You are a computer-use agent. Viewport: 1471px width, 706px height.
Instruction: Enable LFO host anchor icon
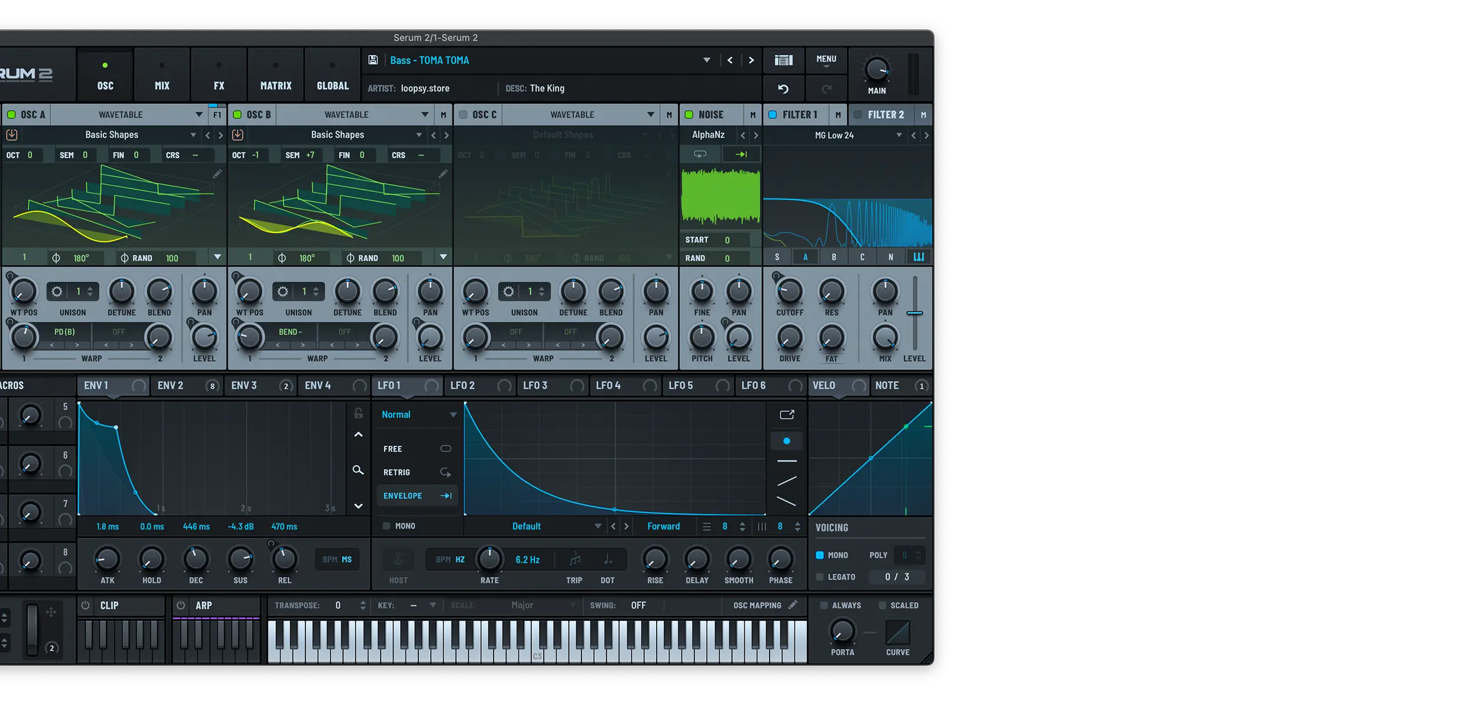pyautogui.click(x=398, y=560)
